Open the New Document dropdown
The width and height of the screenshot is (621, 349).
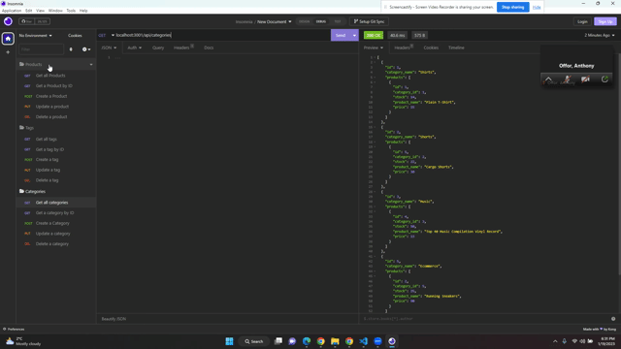(274, 21)
